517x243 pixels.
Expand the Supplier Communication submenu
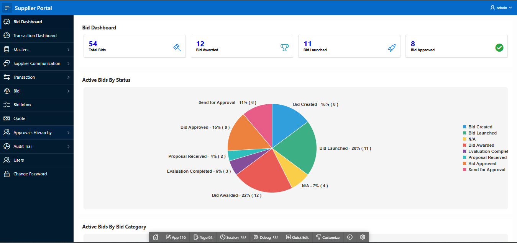(68, 63)
